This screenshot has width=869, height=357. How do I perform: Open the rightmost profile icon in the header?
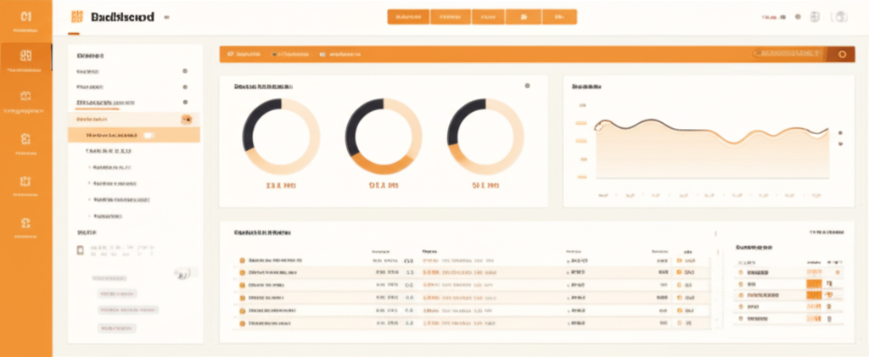click(840, 17)
